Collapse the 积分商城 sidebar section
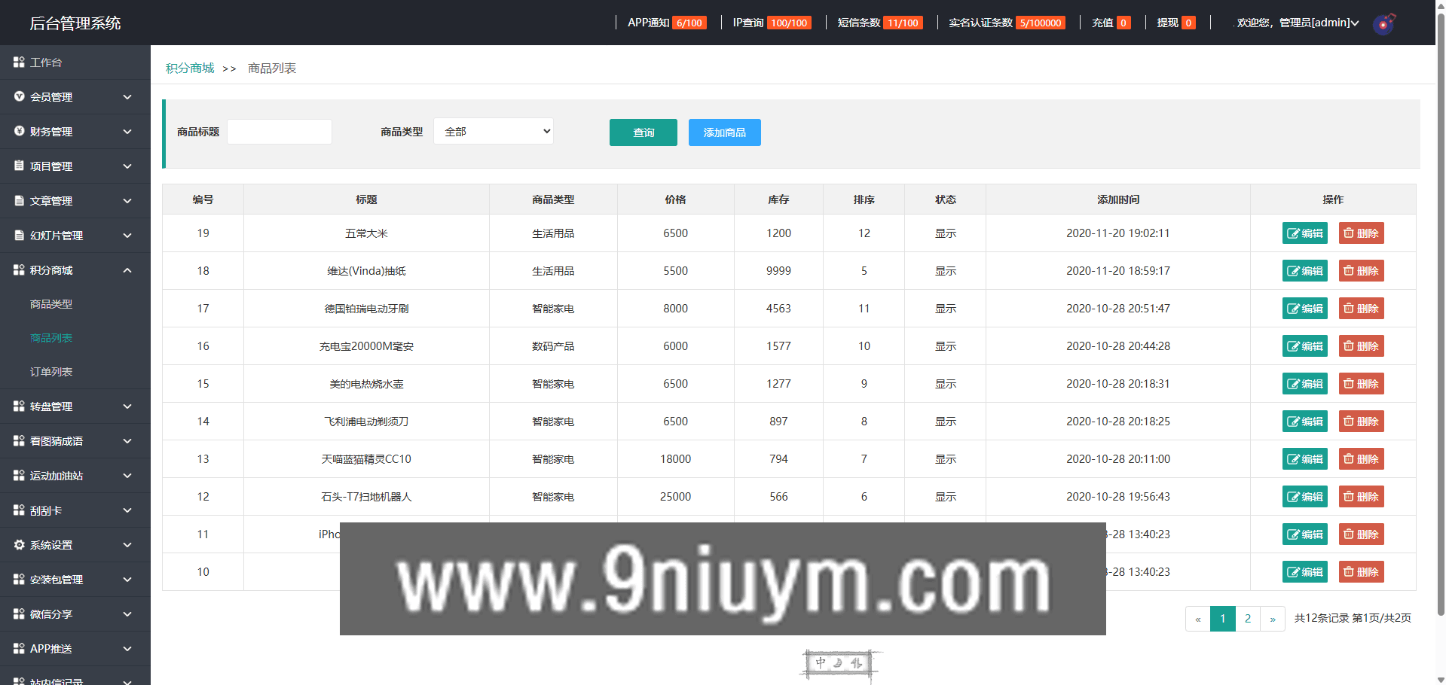Screen dimensions: 1446x685 pyautogui.click(x=127, y=270)
